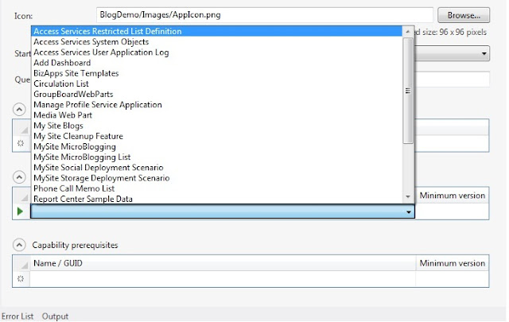Click the Name / GUID column header
509x322 pixels.
click(x=223, y=263)
